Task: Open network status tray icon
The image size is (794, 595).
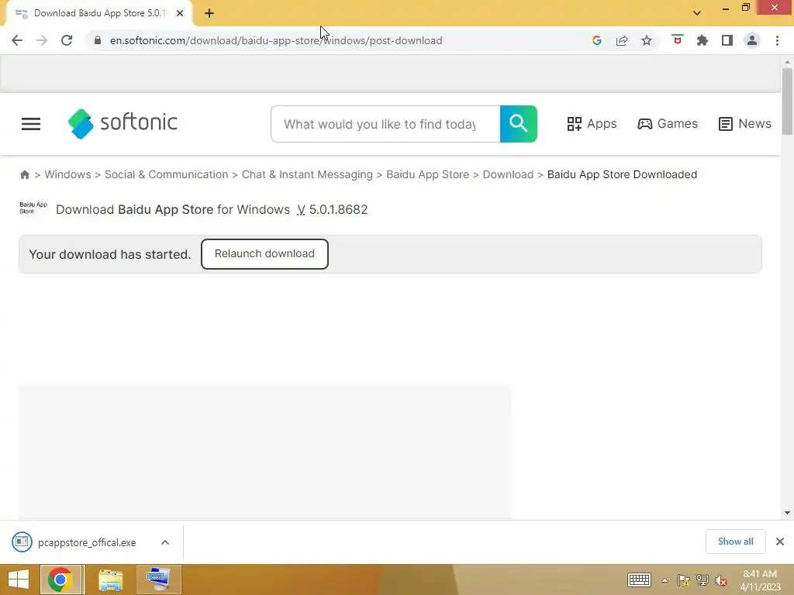Action: point(703,580)
